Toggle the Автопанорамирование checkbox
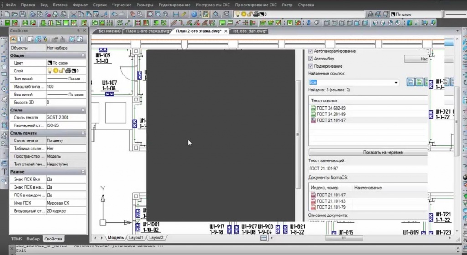The image size is (467, 255). click(x=311, y=51)
